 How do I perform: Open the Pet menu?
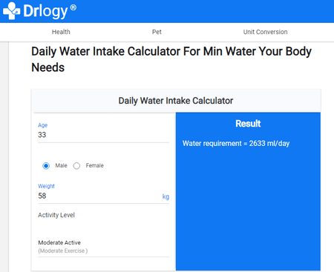coord(157,32)
